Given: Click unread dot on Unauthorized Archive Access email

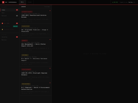Looking at the screenshot, I should coord(50,11).
